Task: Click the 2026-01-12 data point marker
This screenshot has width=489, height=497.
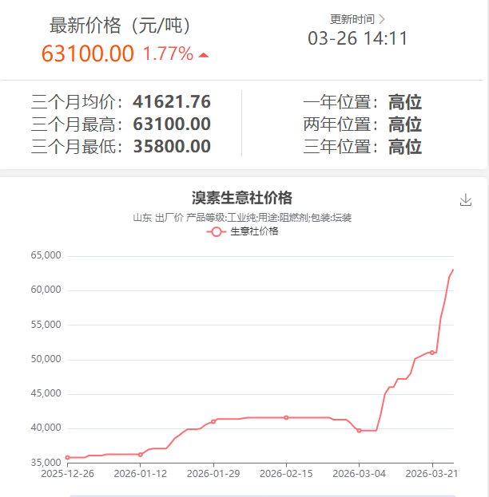Action: click(141, 455)
